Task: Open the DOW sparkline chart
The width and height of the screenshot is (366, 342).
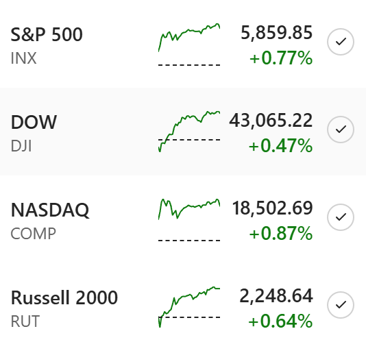Action: [x=189, y=132]
